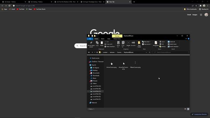Click Edit in the Open group

tap(162, 44)
